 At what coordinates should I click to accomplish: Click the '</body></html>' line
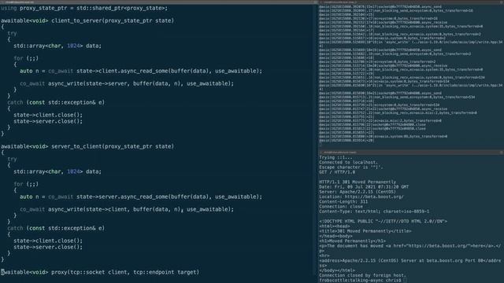(x=337, y=270)
